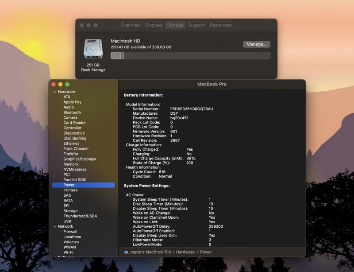Click the Battery Information heading
Screen dimensions: 354x272
pyautogui.click(x=143, y=95)
